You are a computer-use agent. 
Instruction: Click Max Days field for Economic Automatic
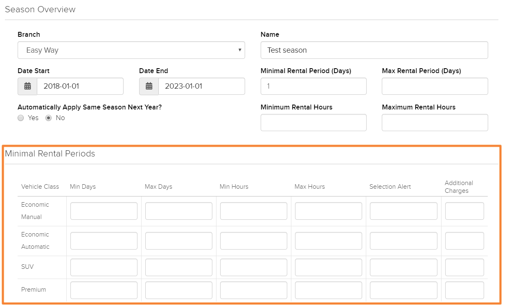click(179, 241)
